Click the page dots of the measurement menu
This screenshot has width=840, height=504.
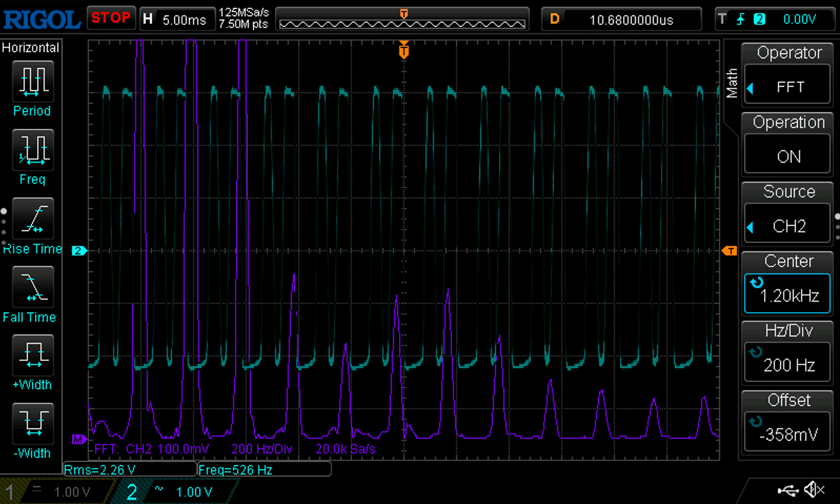pos(4,227)
